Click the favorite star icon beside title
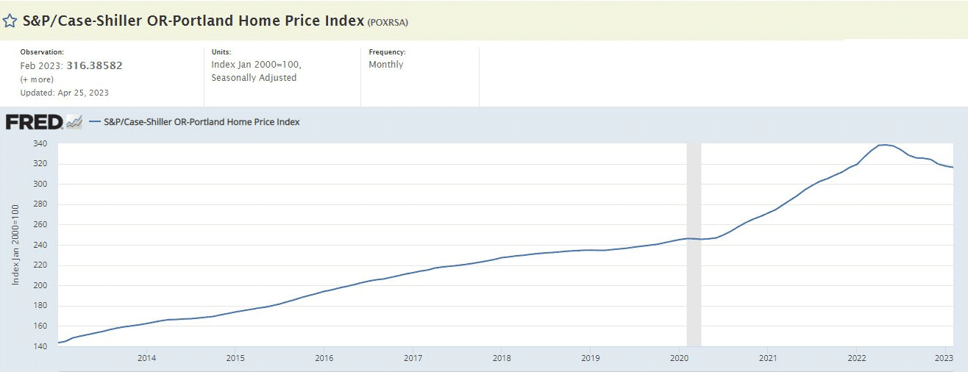 [x=10, y=21]
